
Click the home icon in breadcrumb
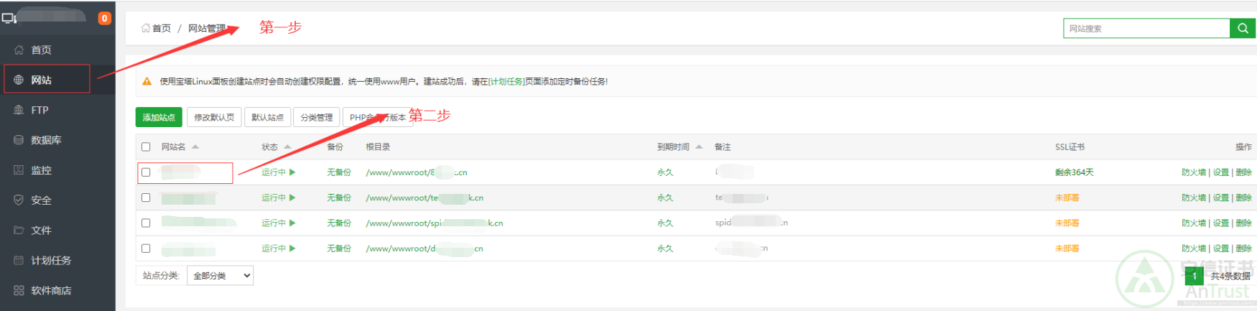(x=146, y=28)
